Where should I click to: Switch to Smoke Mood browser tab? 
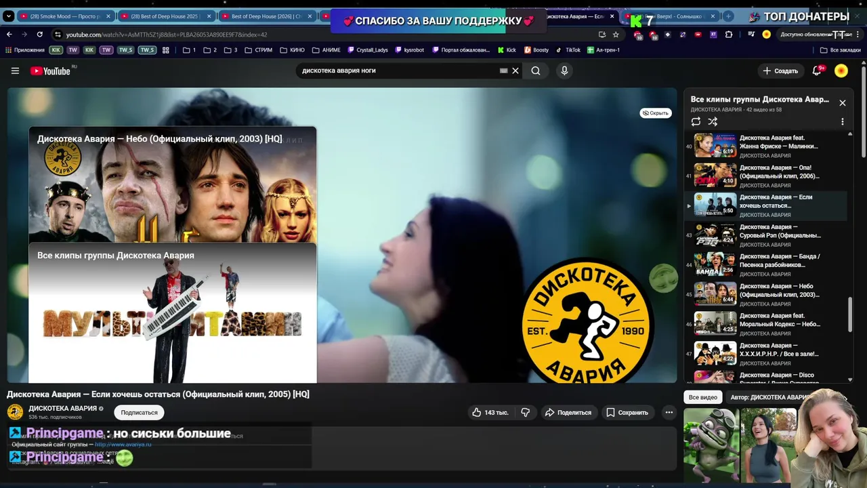click(66, 16)
